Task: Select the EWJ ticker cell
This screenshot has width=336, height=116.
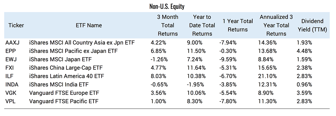Action: 11,59
